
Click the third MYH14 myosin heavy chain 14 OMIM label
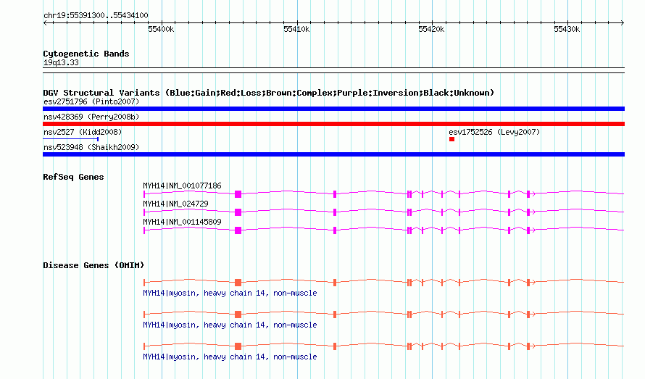(230, 357)
